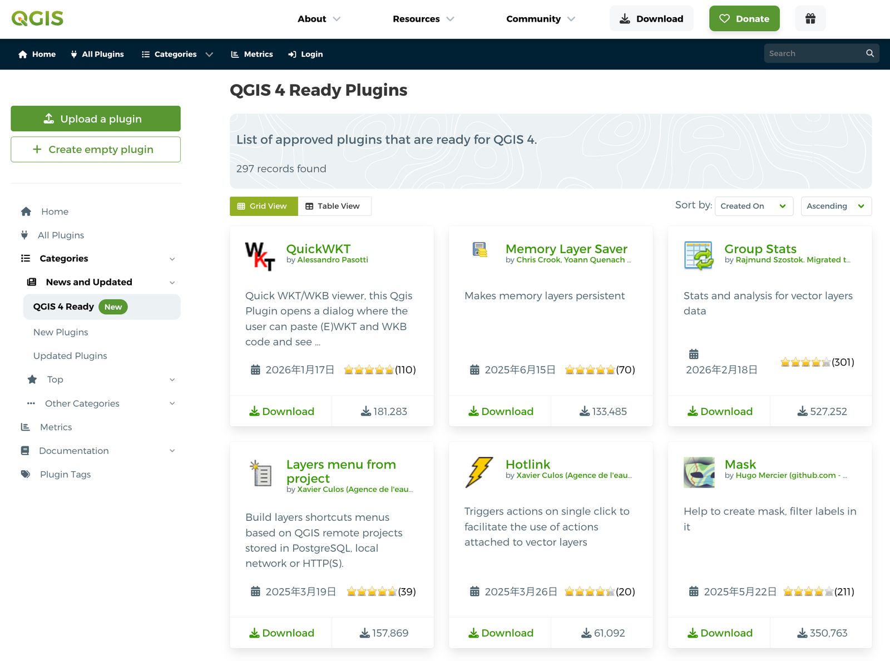The width and height of the screenshot is (890, 661).
Task: Switch to Table View
Action: (334, 206)
